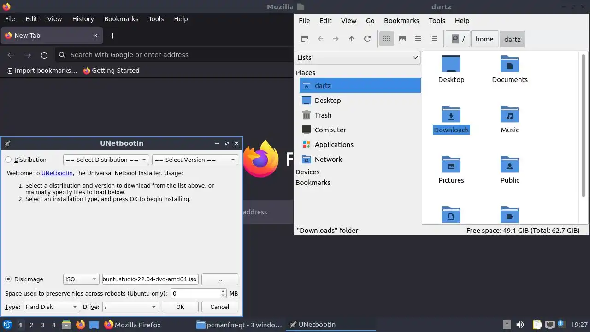590x332 pixels.
Task: Click Import bookmarks in Firefox toolbar
Action: pyautogui.click(x=41, y=71)
